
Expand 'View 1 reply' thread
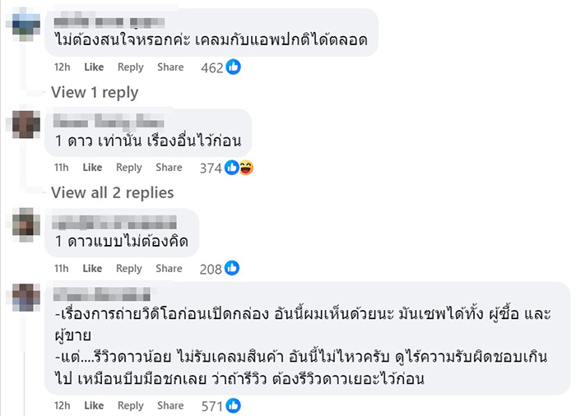click(95, 92)
